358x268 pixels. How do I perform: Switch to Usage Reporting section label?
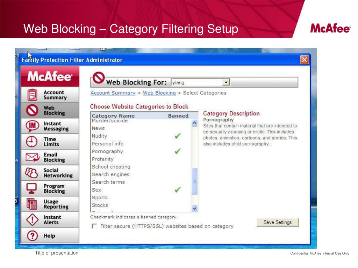click(x=56, y=204)
